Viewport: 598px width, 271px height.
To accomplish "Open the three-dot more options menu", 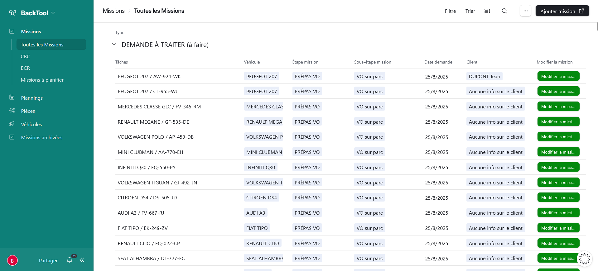I will click(525, 11).
